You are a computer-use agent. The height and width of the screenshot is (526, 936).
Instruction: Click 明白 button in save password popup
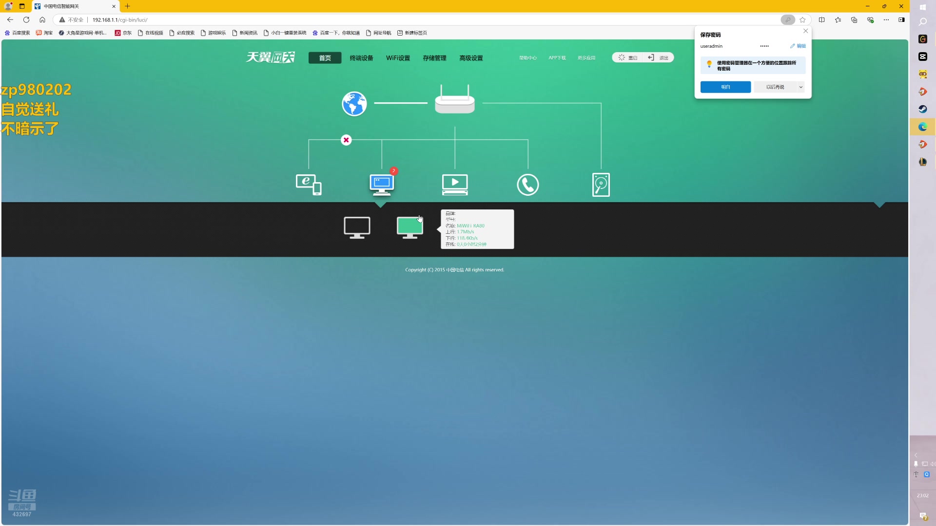(725, 87)
